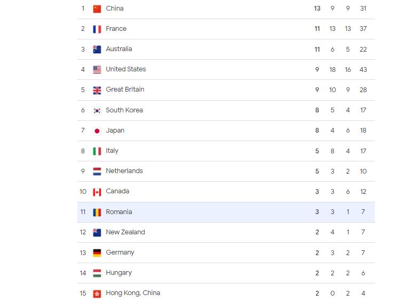Click the Japan flag icon
408x302 pixels.
coord(97,130)
